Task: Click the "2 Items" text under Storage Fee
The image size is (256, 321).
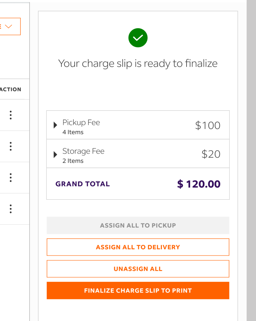Action: point(73,161)
